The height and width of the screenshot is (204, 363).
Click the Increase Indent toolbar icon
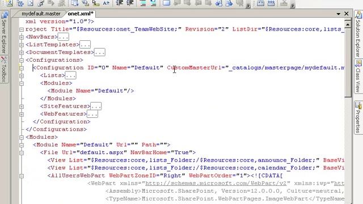click(130, 3)
